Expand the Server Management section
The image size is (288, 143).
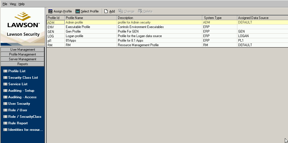pos(22,59)
